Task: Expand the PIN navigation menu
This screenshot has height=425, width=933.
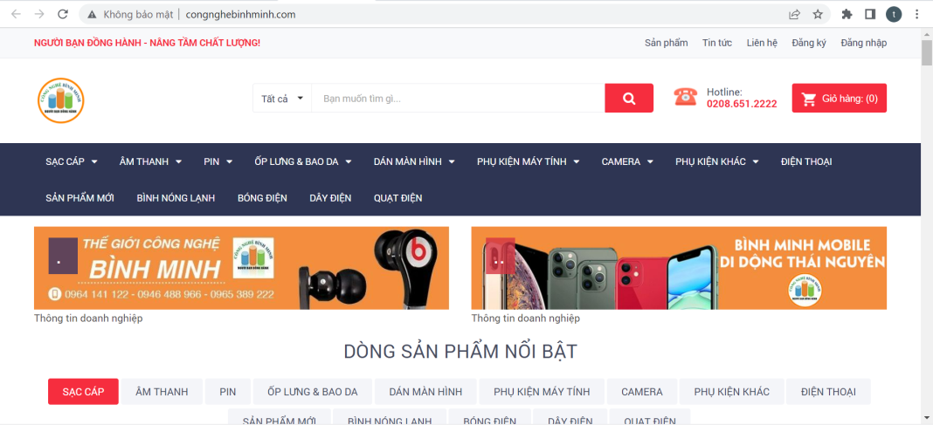Action: 218,161
